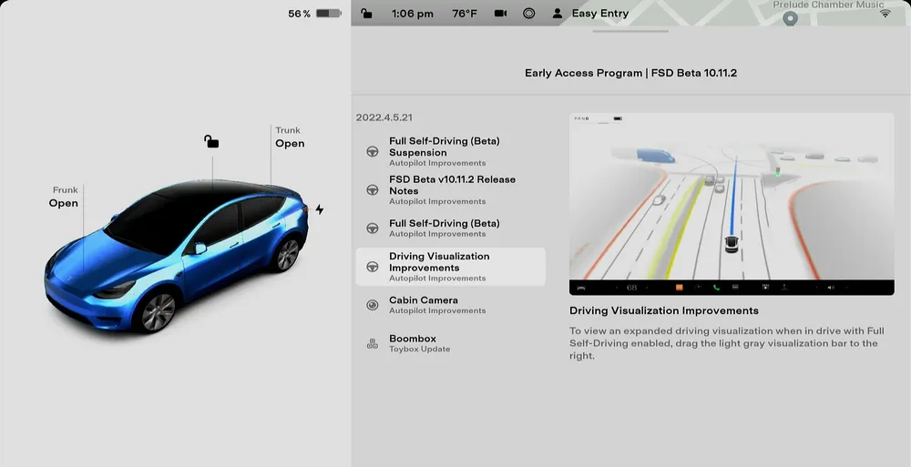911x467 pixels.
Task: Tap Frunk Open label
Action: coord(64,198)
